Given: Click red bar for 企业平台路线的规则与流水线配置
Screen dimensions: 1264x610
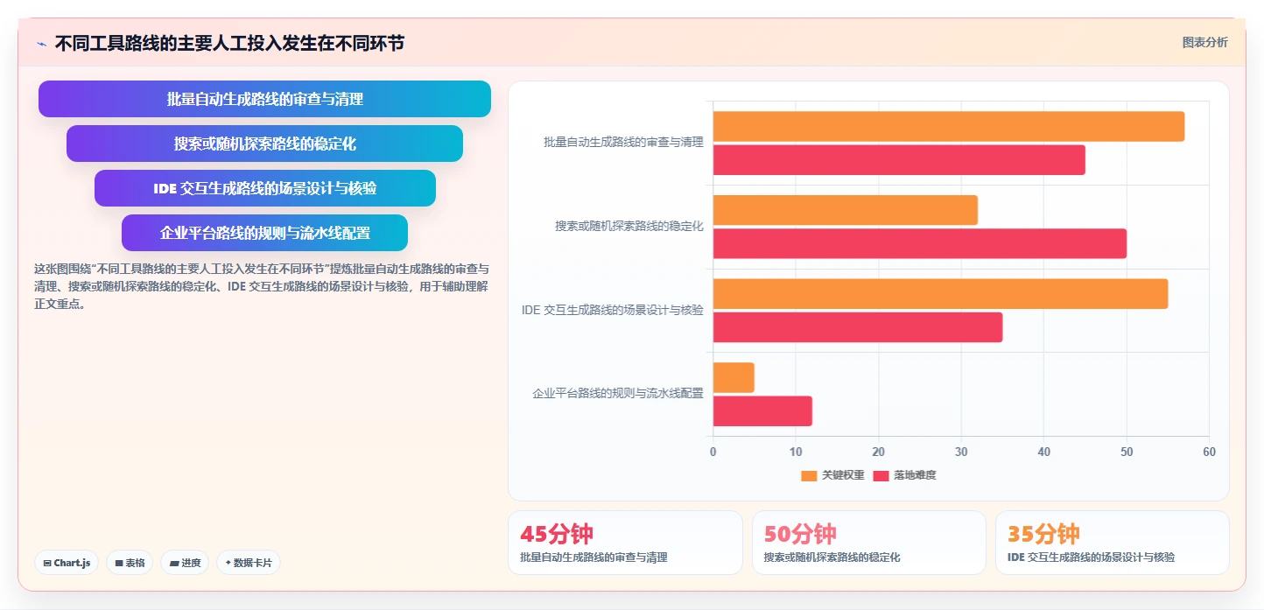Looking at the screenshot, I should [762, 411].
